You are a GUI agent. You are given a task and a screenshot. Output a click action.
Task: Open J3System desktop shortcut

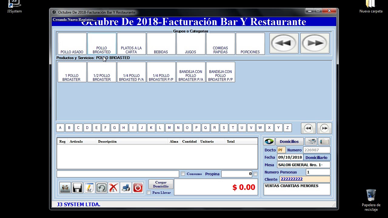pyautogui.click(x=14, y=7)
